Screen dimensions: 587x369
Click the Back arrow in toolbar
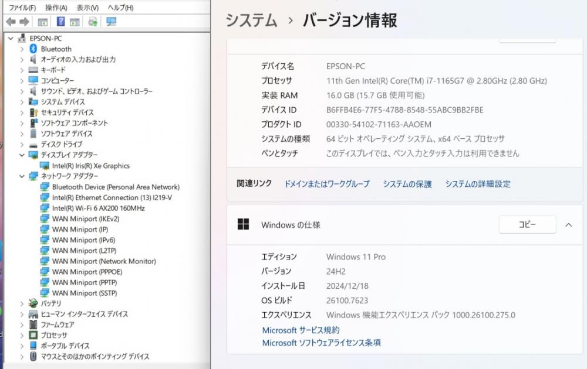[x=11, y=22]
